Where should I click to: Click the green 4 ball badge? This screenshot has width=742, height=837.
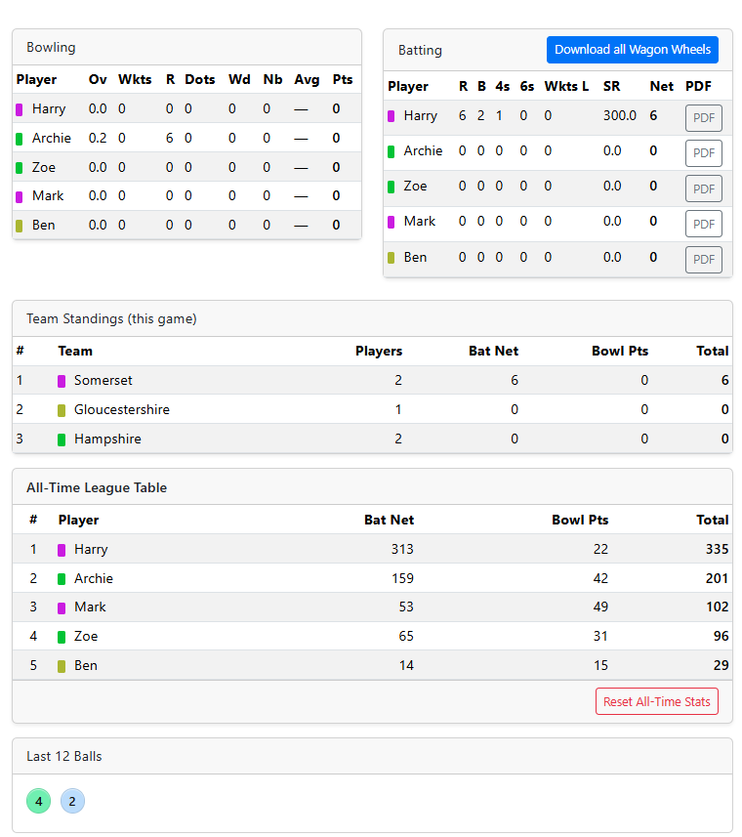[38, 800]
